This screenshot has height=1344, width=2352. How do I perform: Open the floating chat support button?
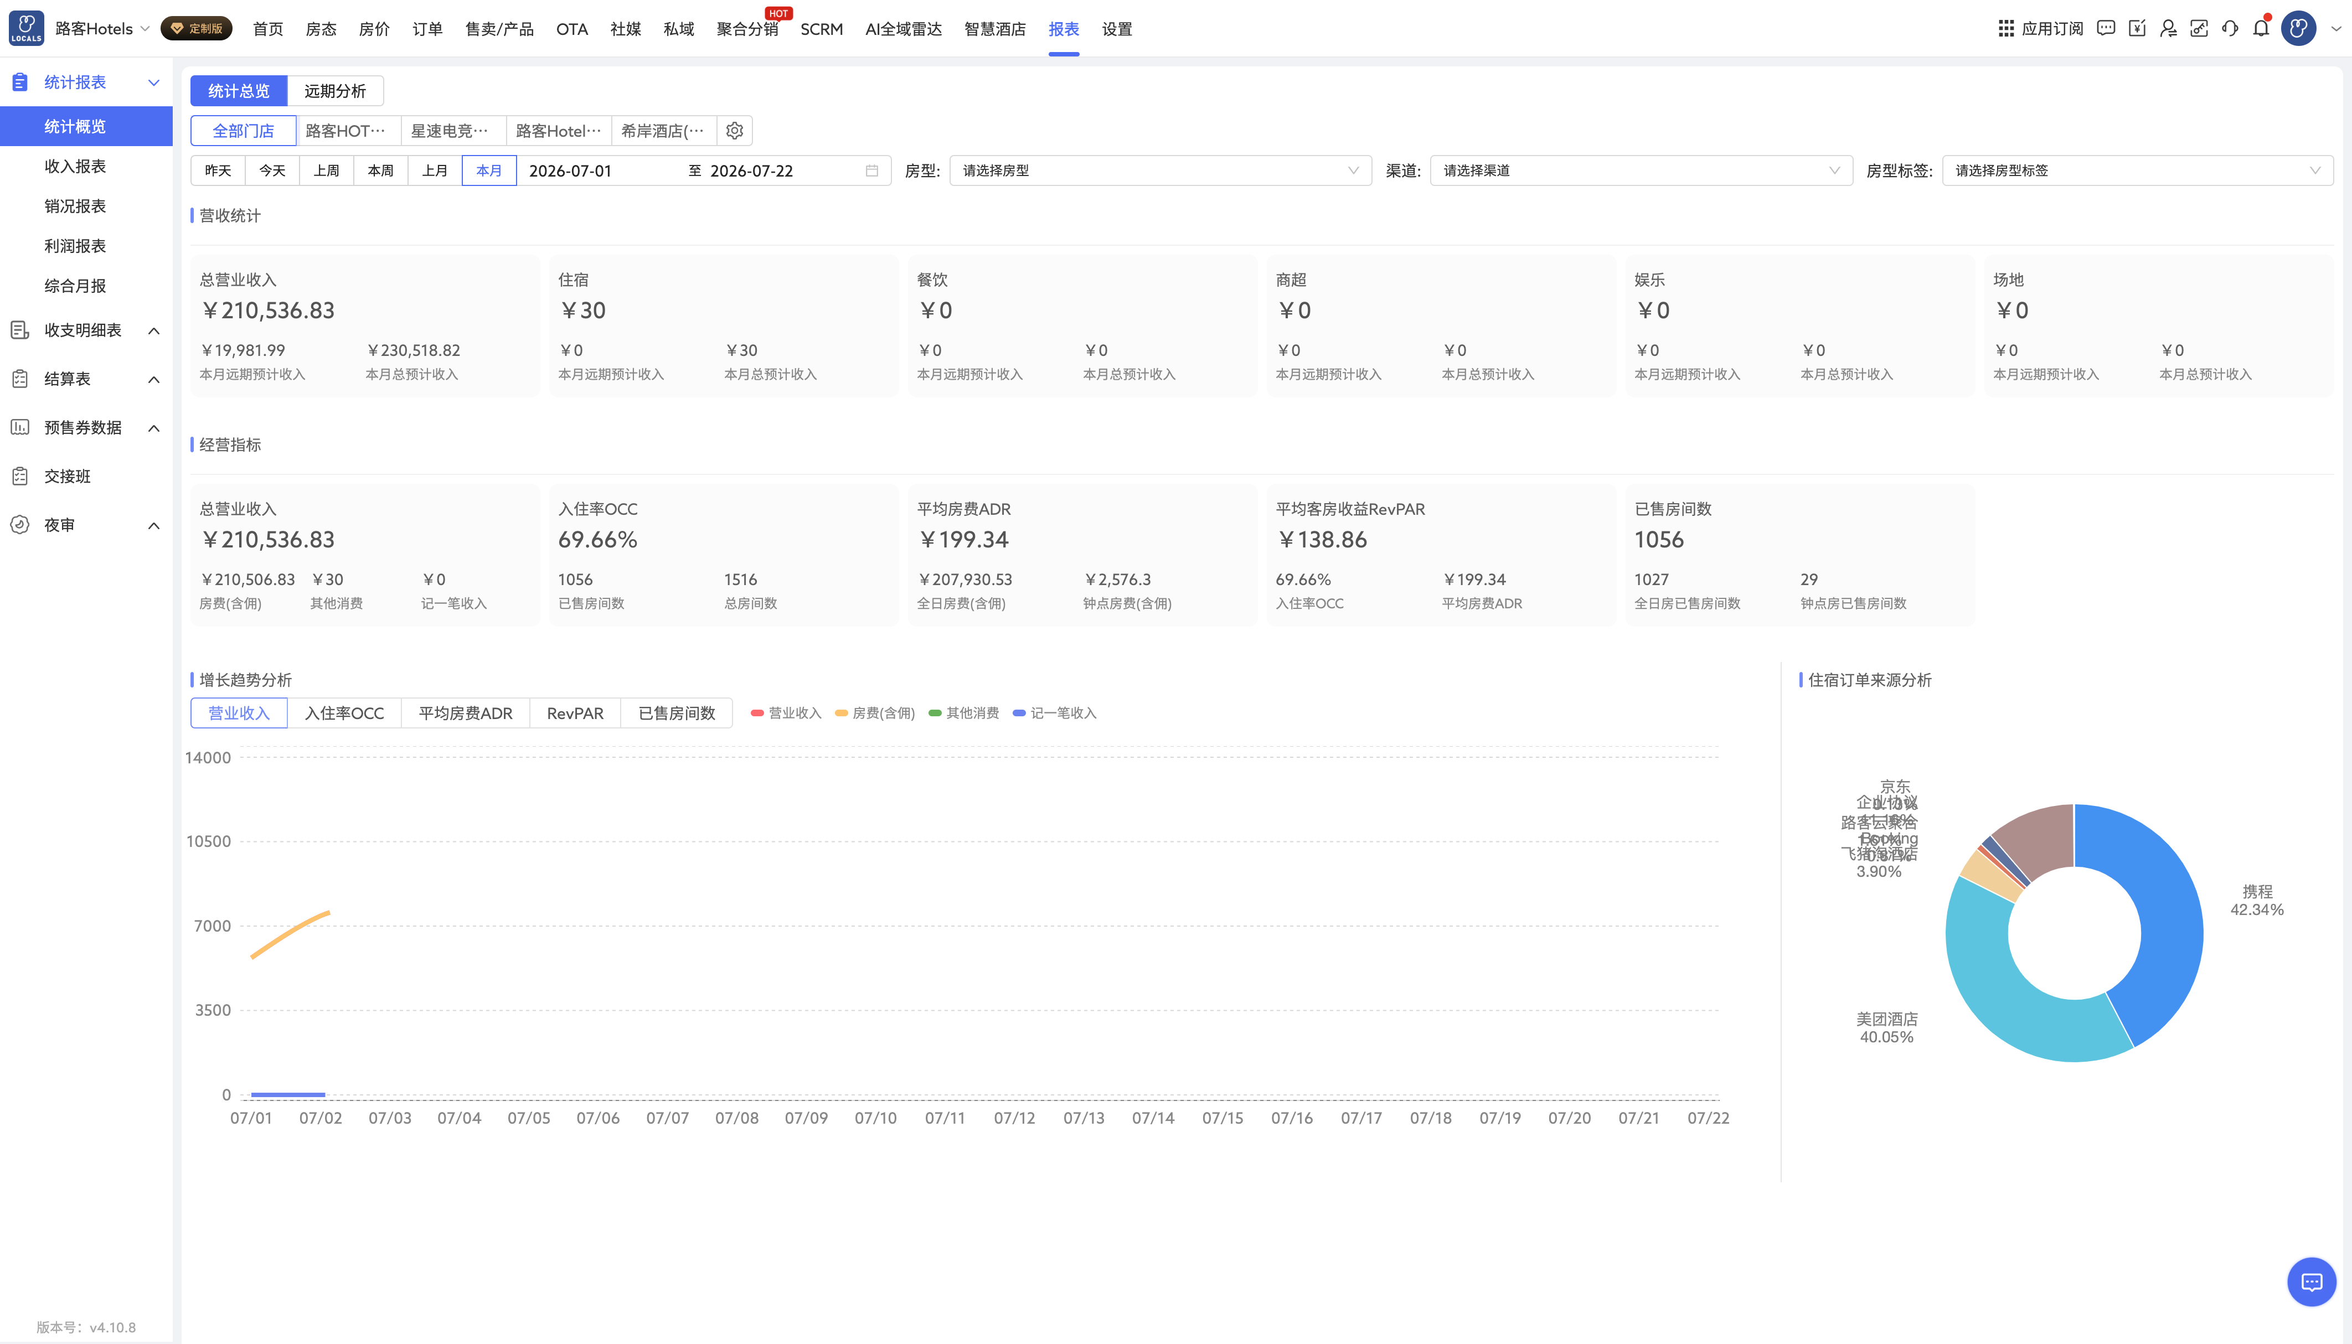click(x=2312, y=1282)
